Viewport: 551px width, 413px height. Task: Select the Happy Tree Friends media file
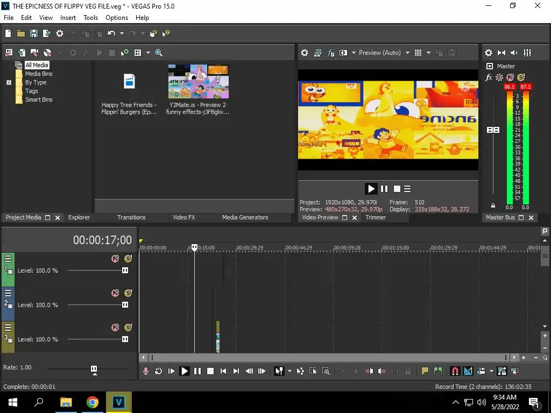coord(129,82)
